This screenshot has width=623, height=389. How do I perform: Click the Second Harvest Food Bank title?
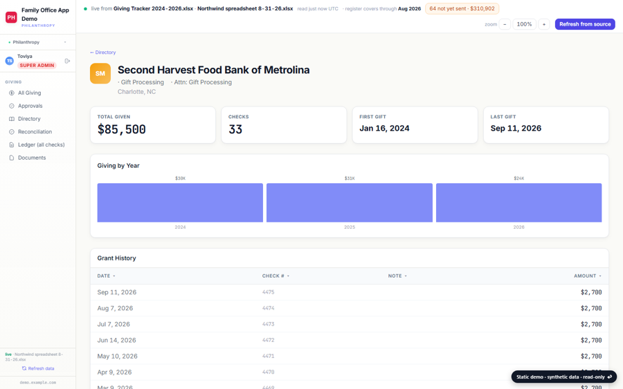pos(213,70)
